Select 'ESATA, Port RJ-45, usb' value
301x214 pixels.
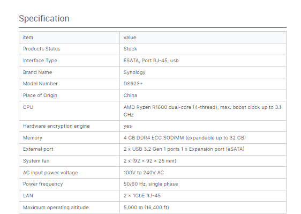pyautogui.click(x=151, y=61)
